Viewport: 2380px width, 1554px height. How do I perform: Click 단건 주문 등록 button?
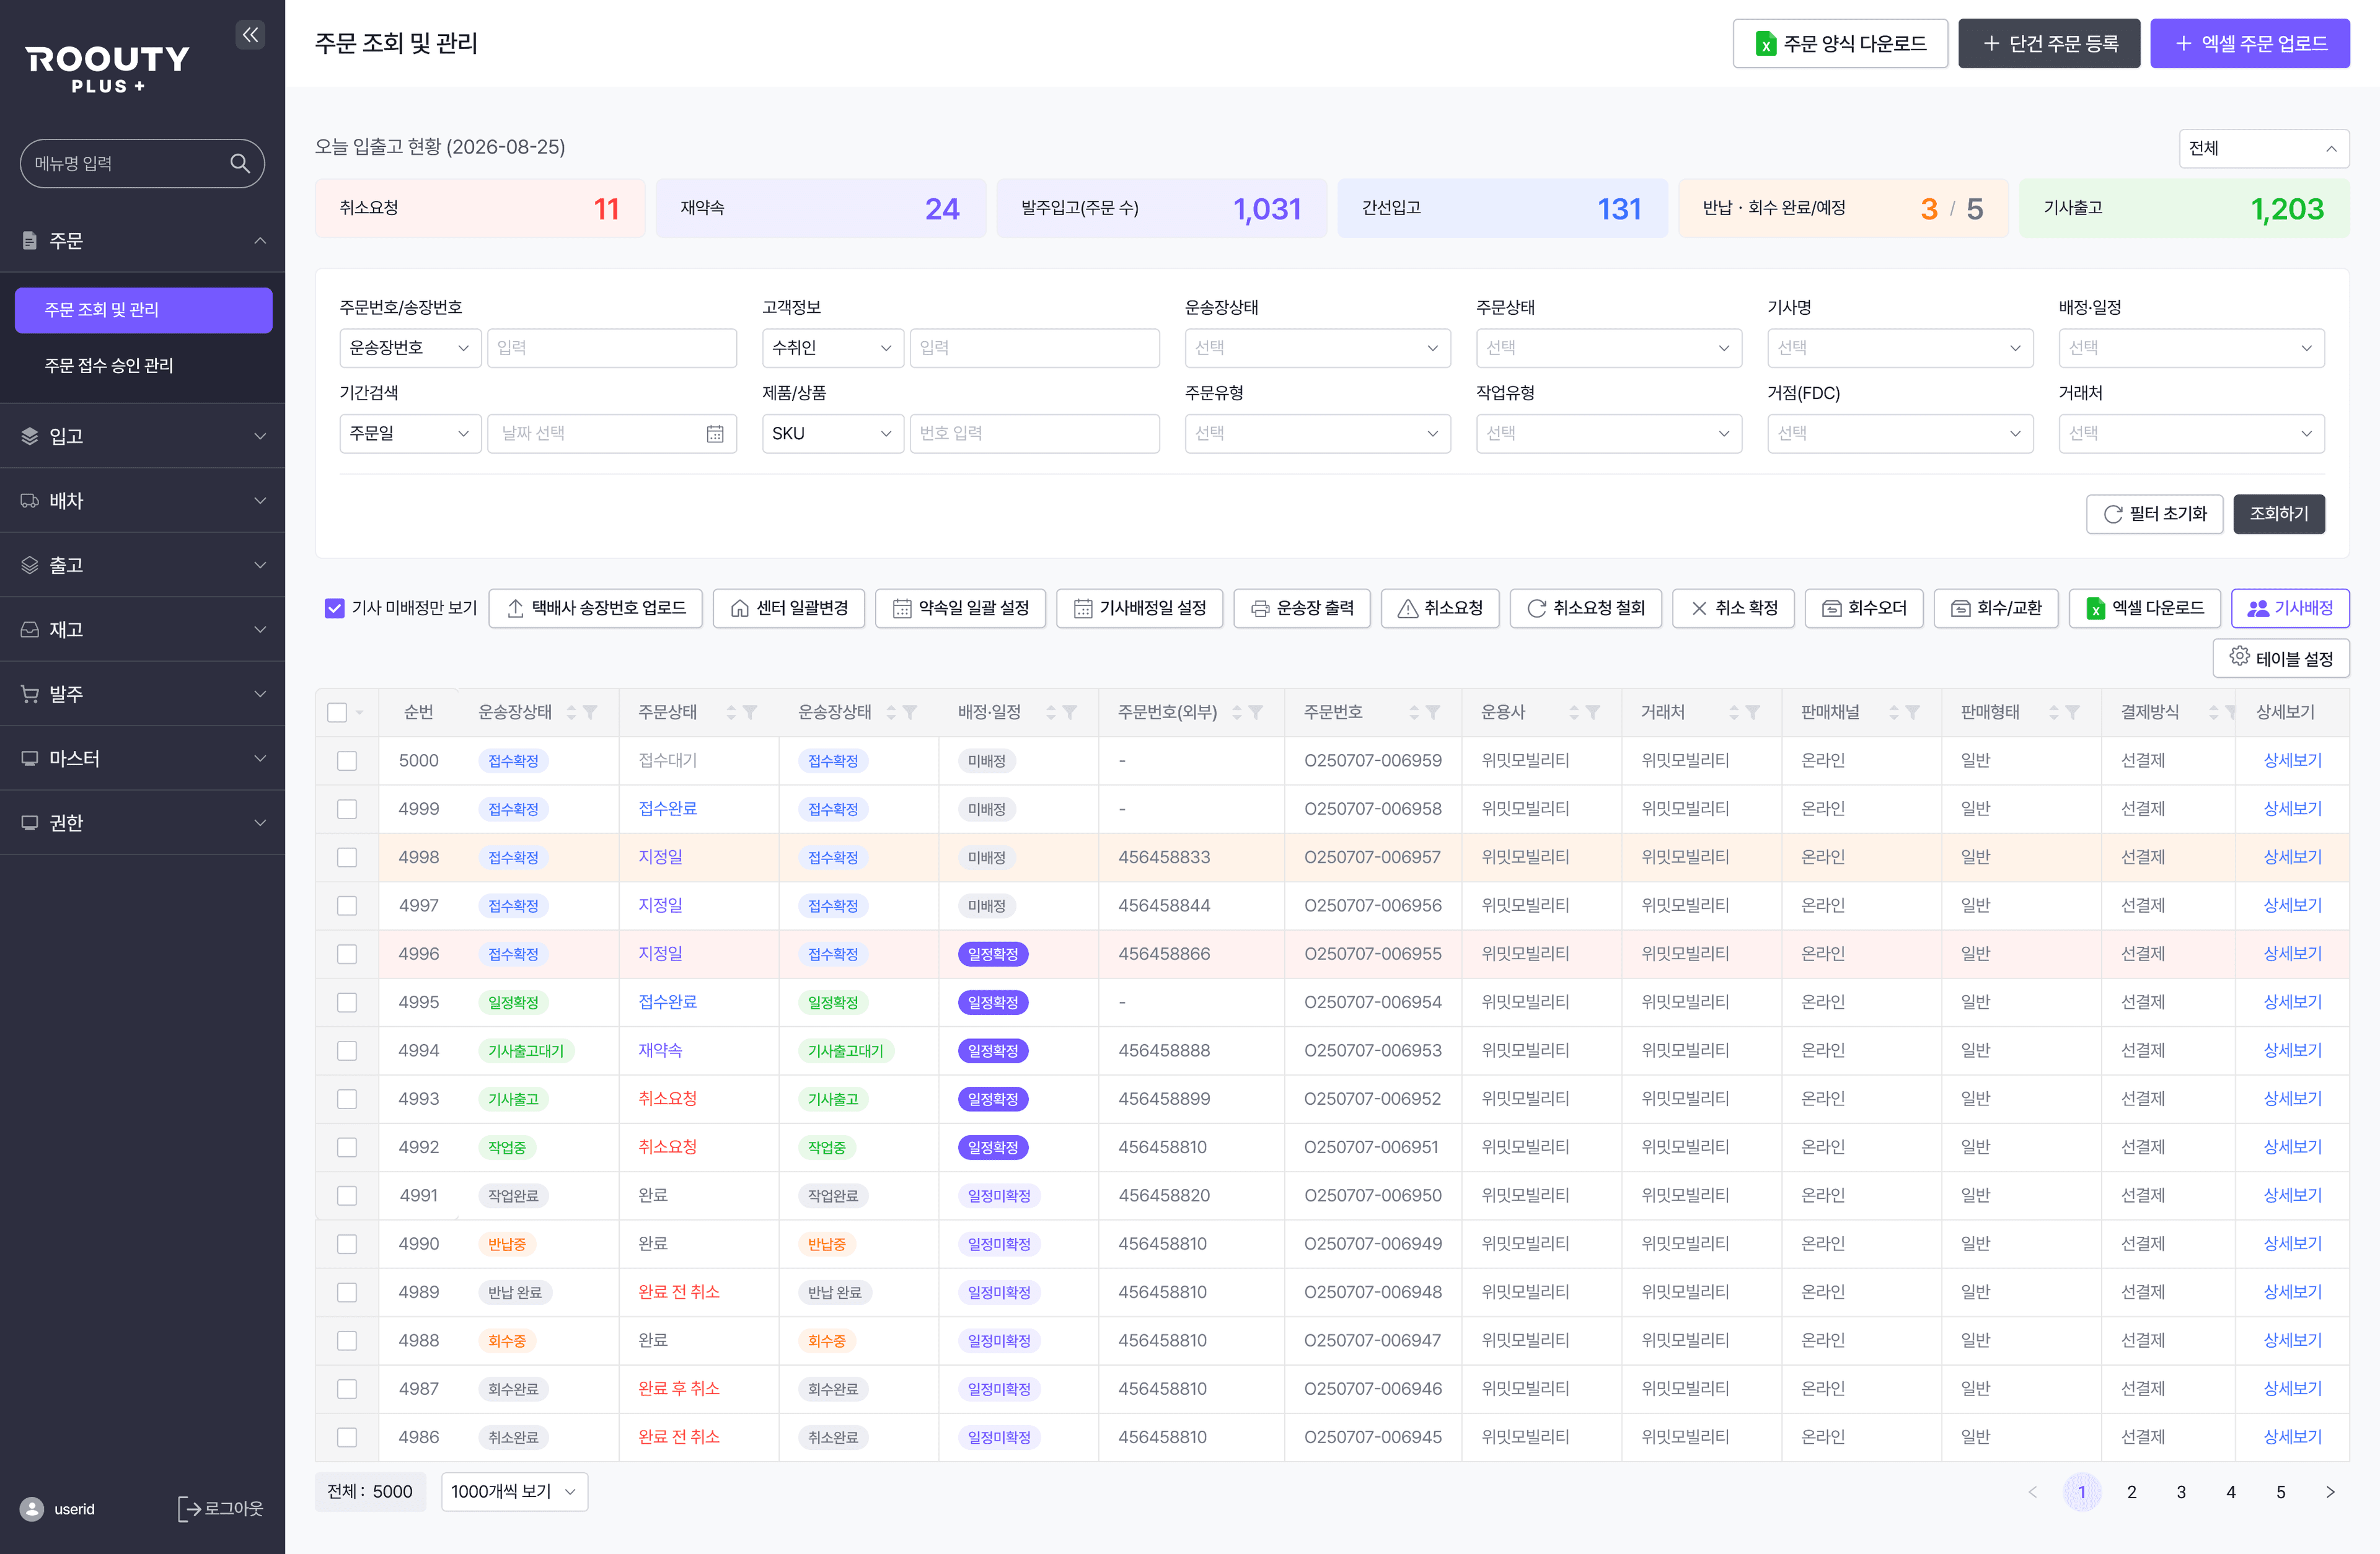[2049, 43]
